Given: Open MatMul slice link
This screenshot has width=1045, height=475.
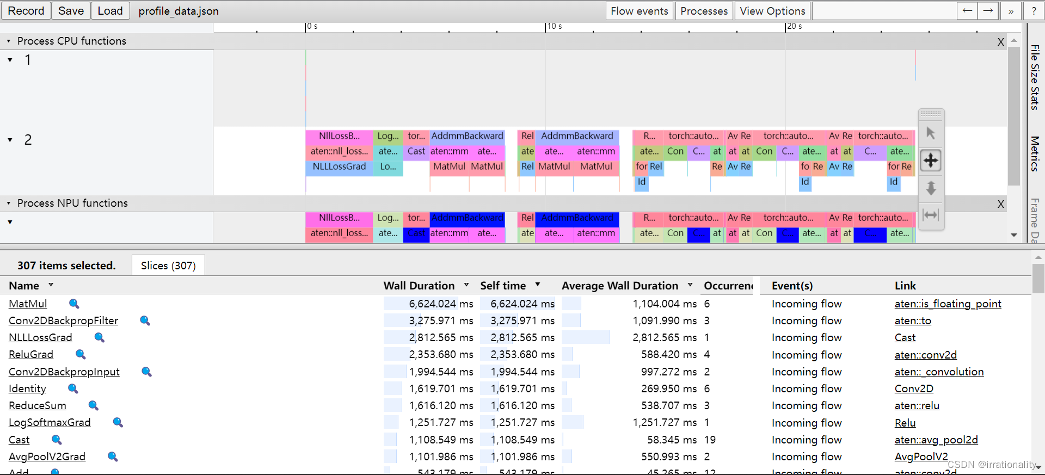Looking at the screenshot, I should click(x=28, y=304).
